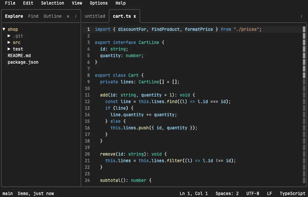Click the main branch indicator
Viewport: 308px width, 197px height.
pos(8,193)
